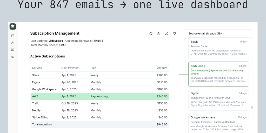Click the upload tray sidebar icon
The width and height of the screenshot is (266, 133).
click(13, 43)
